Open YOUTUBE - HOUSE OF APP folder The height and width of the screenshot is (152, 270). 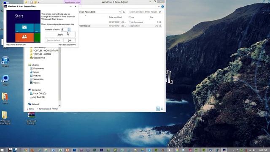tap(46, 51)
